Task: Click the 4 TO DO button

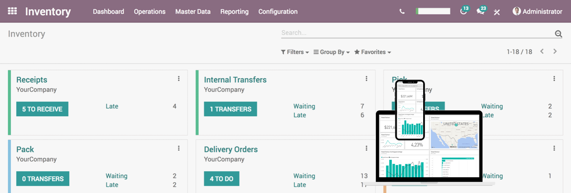Action: pyautogui.click(x=222, y=179)
